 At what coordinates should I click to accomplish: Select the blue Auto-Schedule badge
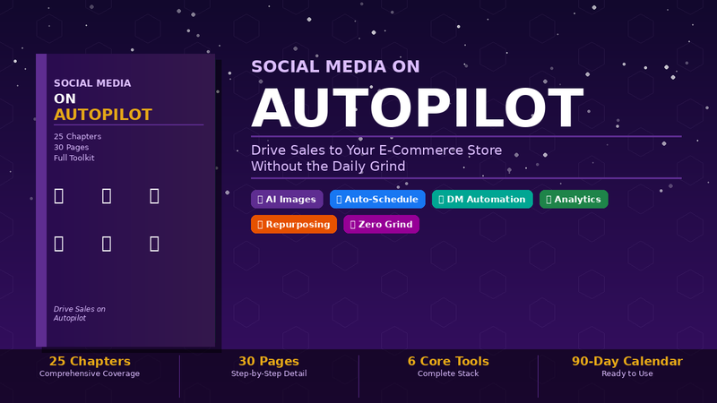[x=377, y=199]
